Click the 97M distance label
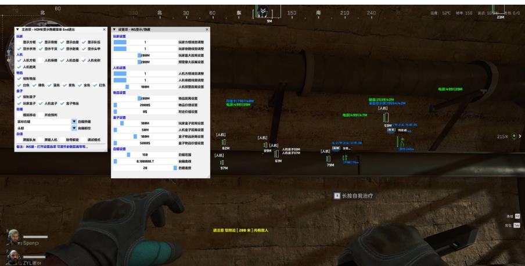 click(x=224, y=168)
